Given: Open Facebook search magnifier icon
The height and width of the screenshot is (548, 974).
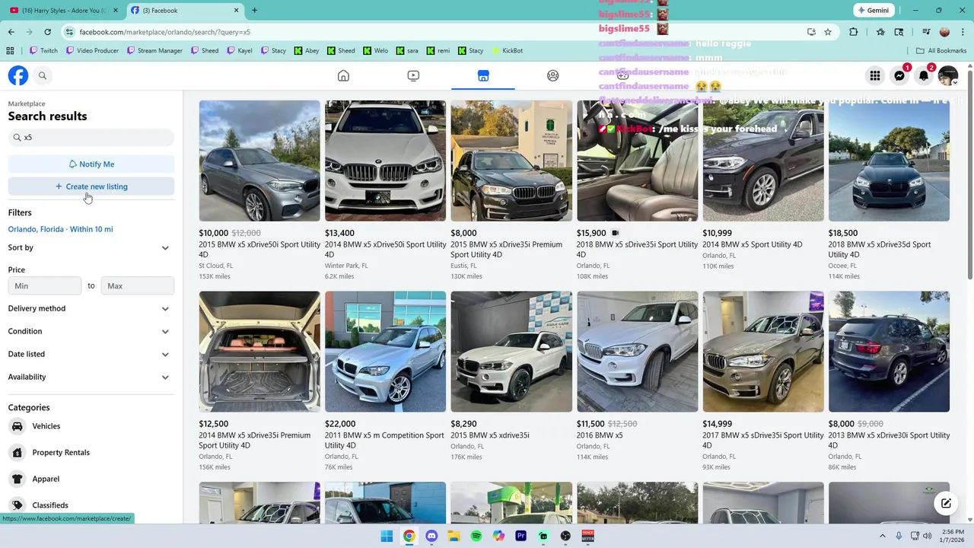Looking at the screenshot, I should point(43,75).
